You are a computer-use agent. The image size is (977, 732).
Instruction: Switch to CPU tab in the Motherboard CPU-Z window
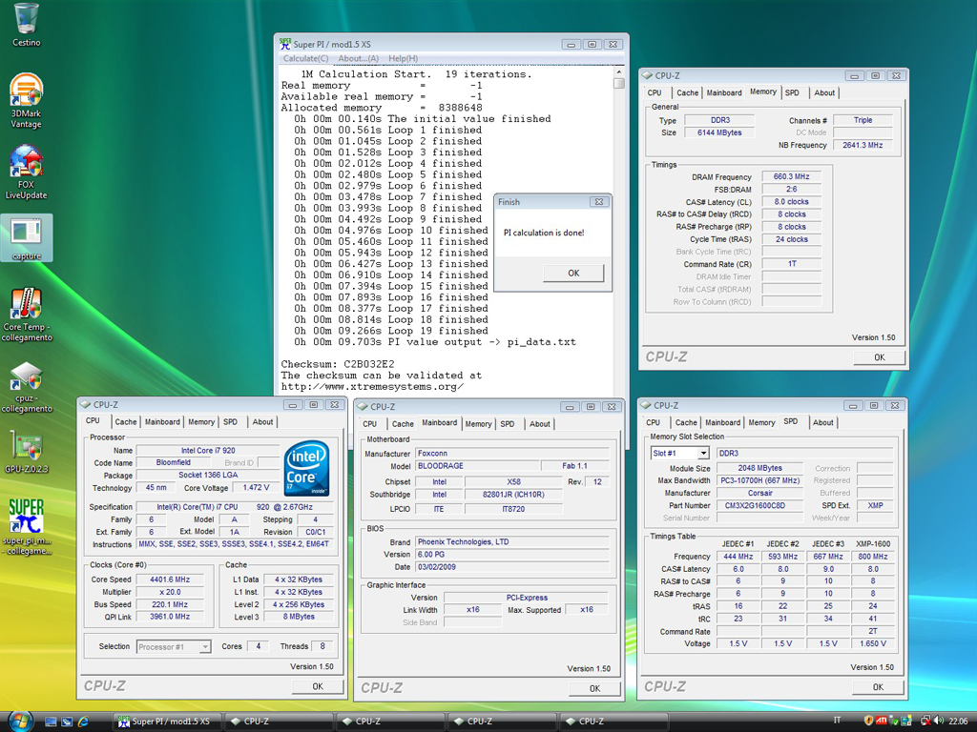click(369, 424)
